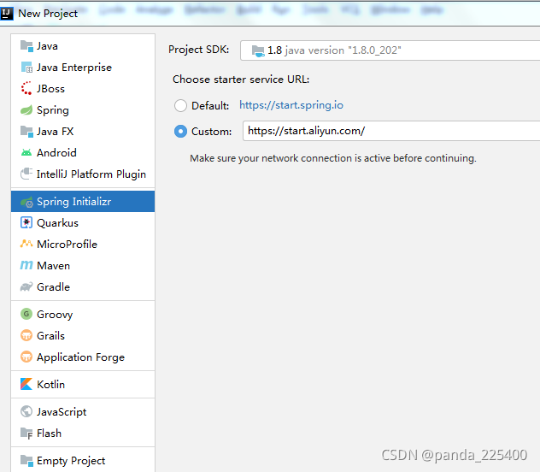Click the "Project SDK:" label

199,50
